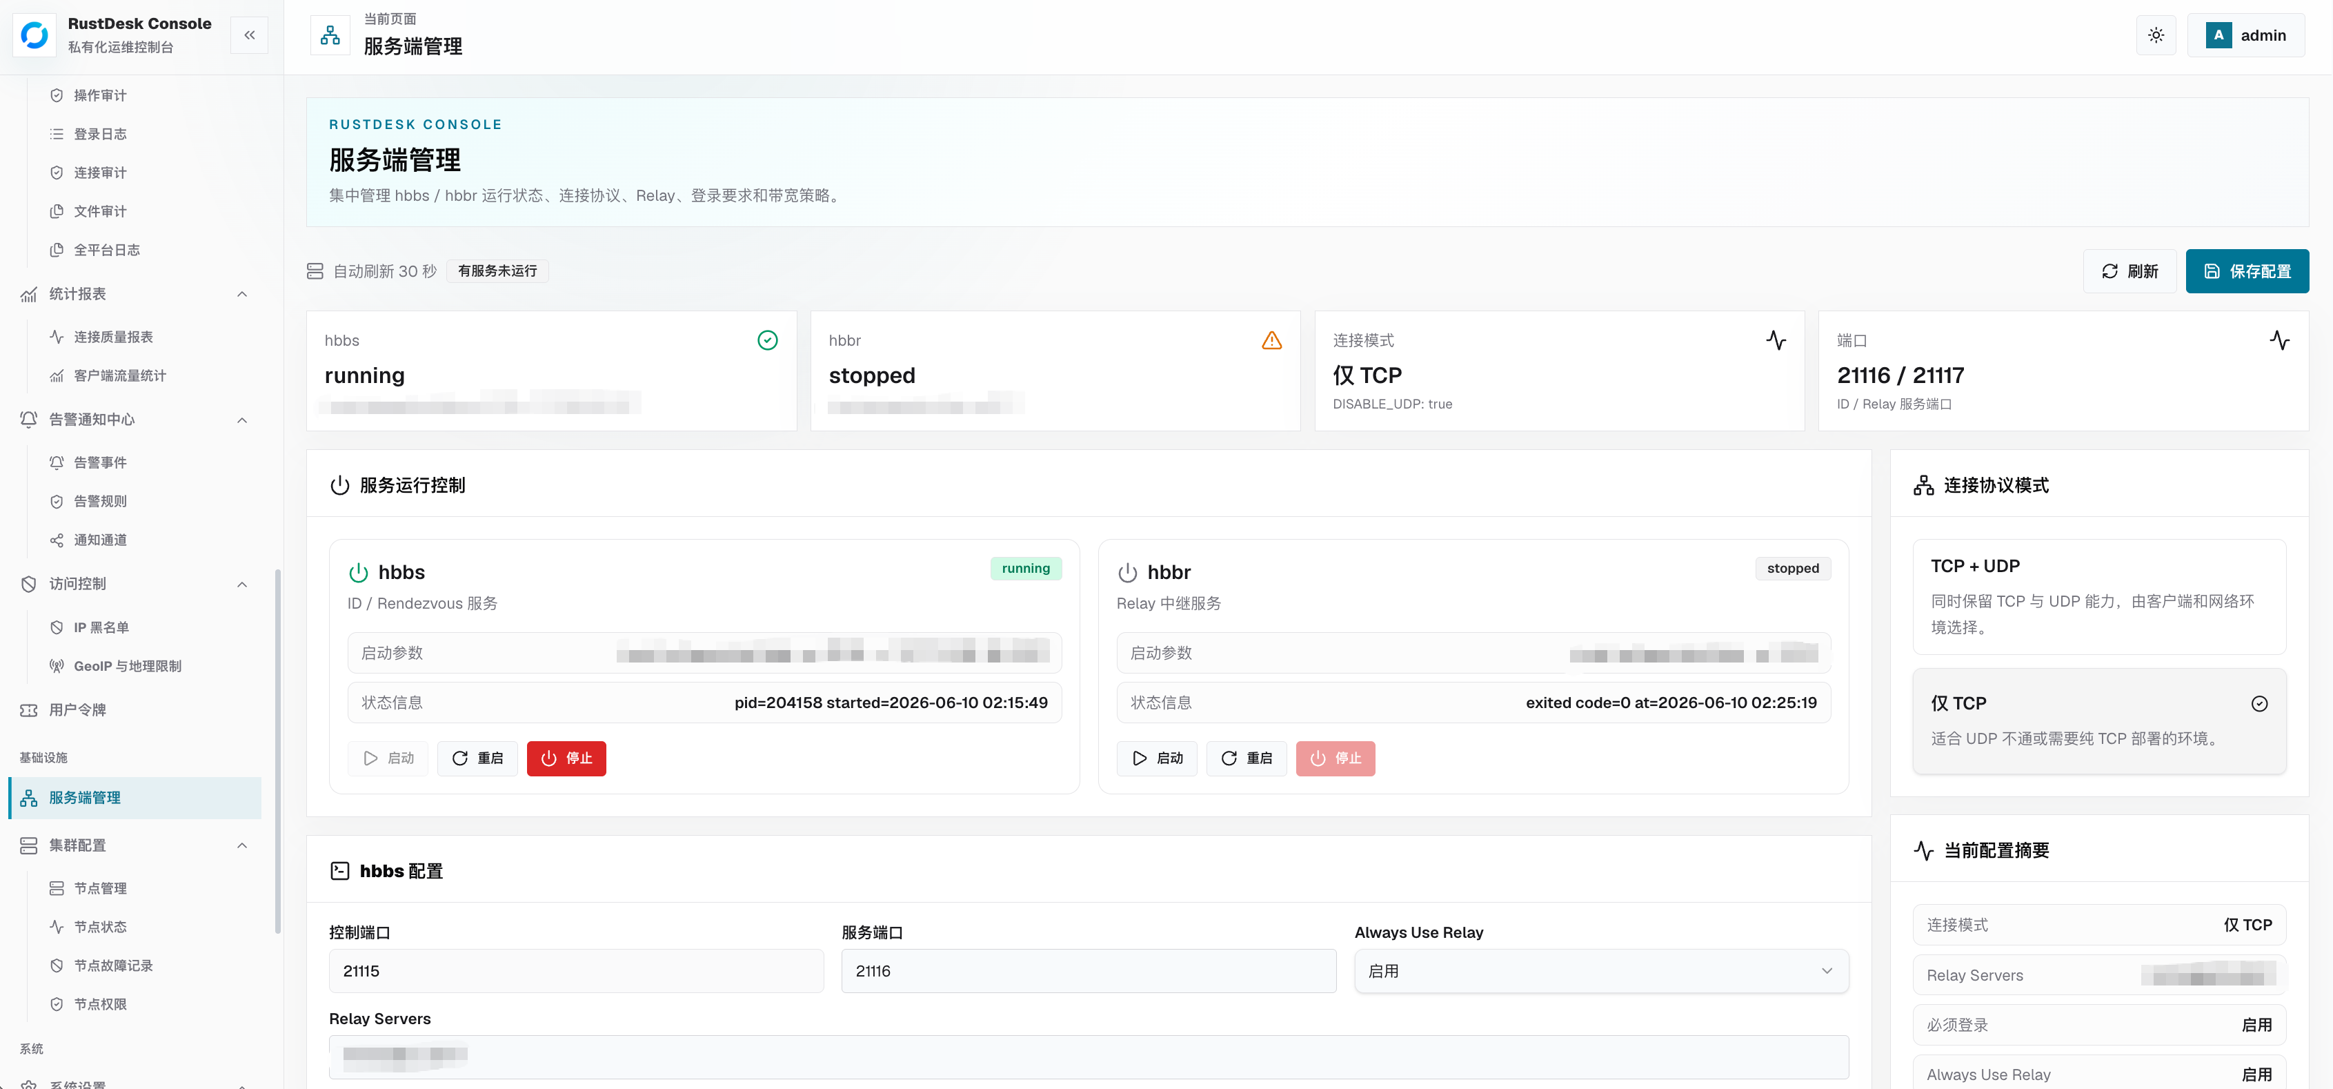The height and width of the screenshot is (1089, 2333).
Task: Click the power icon beside 服务运行控制
Action: (339, 486)
